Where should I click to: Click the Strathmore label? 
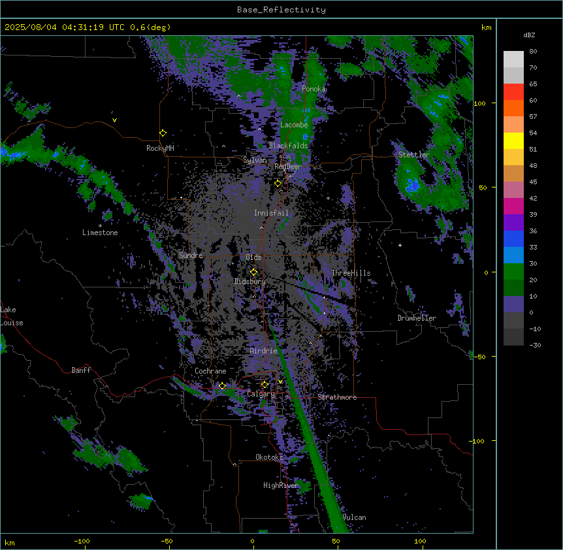(337, 397)
